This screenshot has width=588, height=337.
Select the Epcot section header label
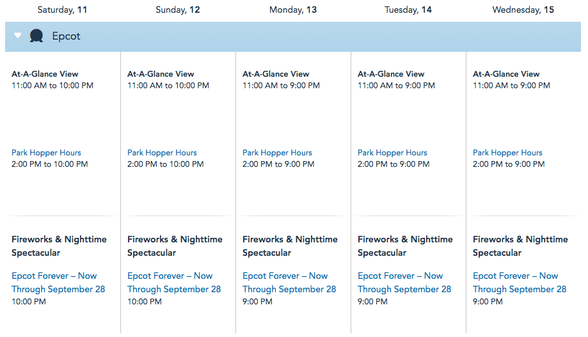pos(67,36)
